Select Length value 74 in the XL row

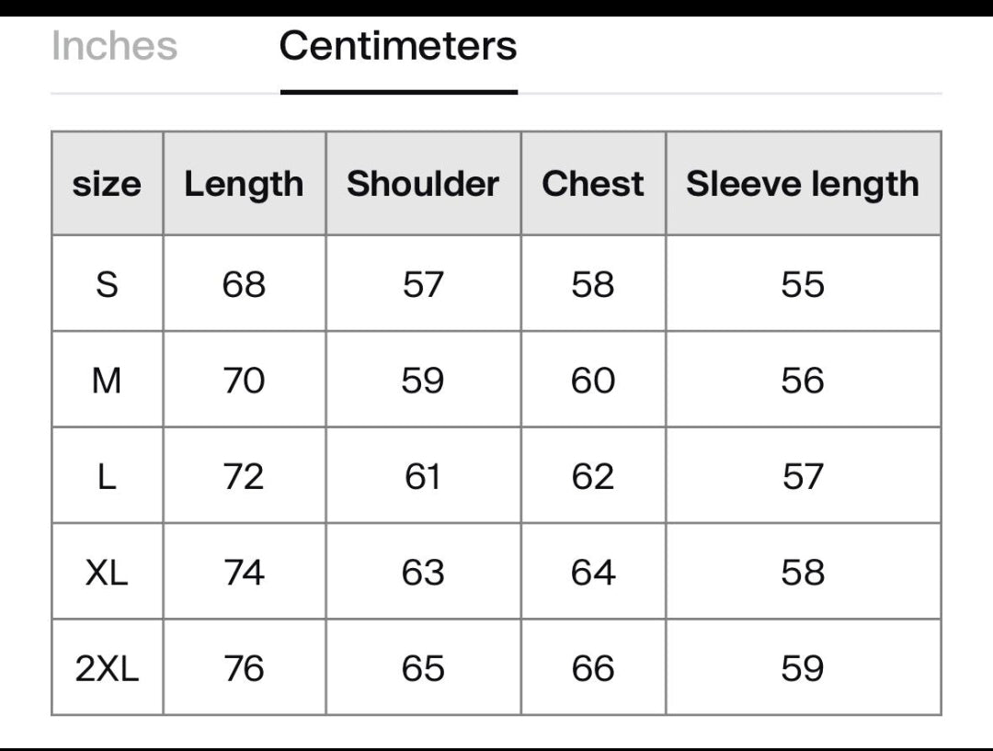pos(244,573)
